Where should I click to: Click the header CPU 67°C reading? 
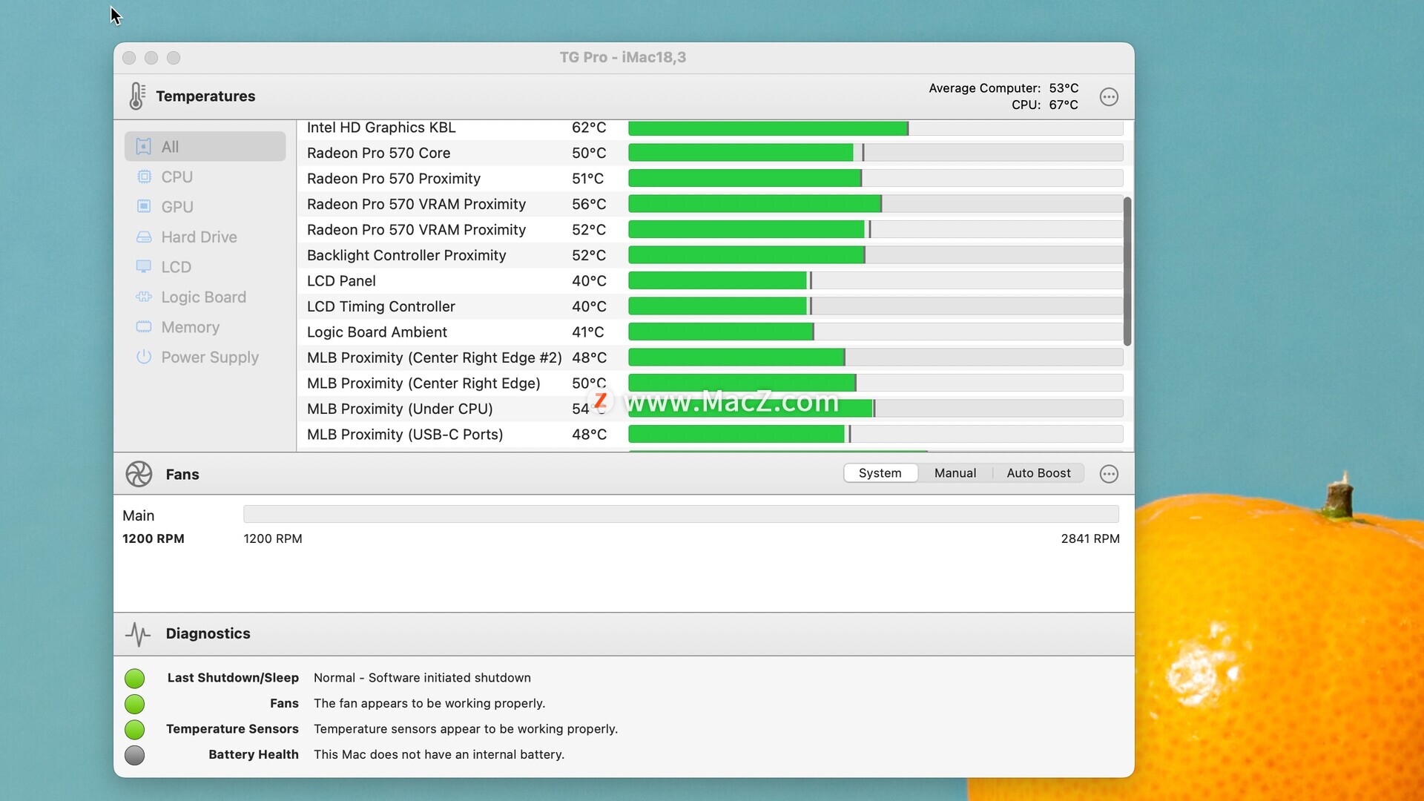click(x=1044, y=105)
